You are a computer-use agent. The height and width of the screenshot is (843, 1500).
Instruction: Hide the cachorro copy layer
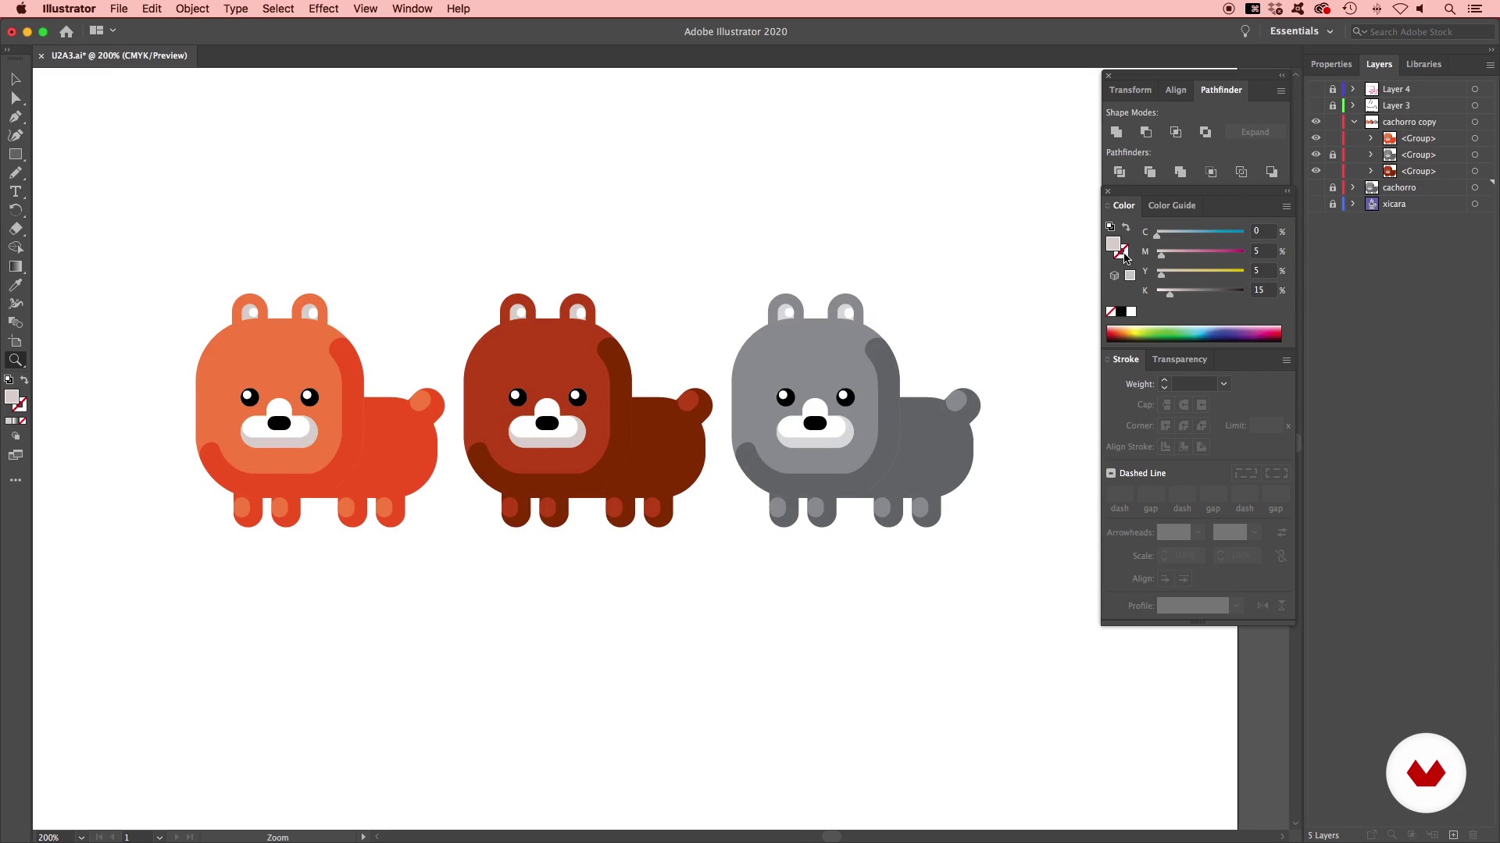[x=1316, y=122]
